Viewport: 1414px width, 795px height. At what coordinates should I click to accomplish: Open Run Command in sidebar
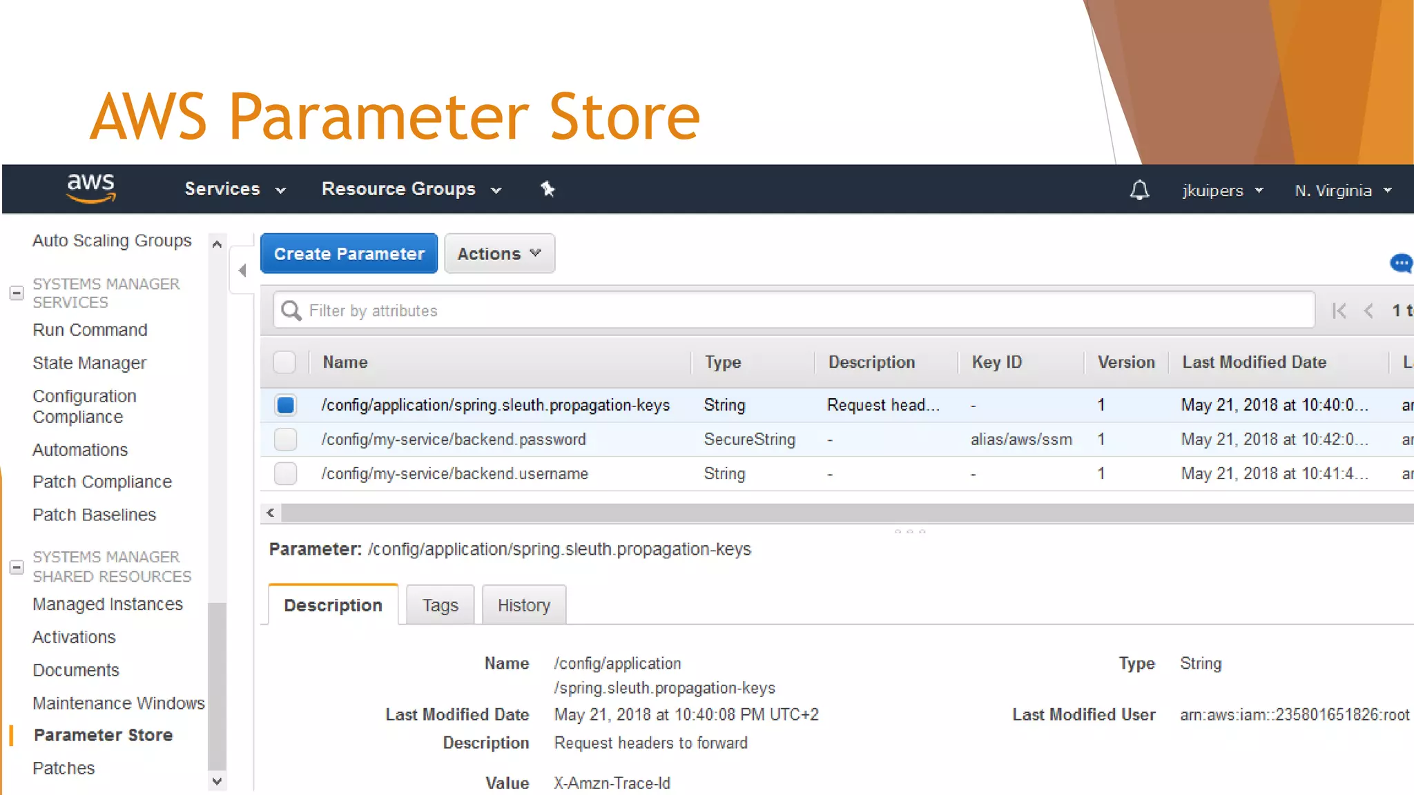90,330
